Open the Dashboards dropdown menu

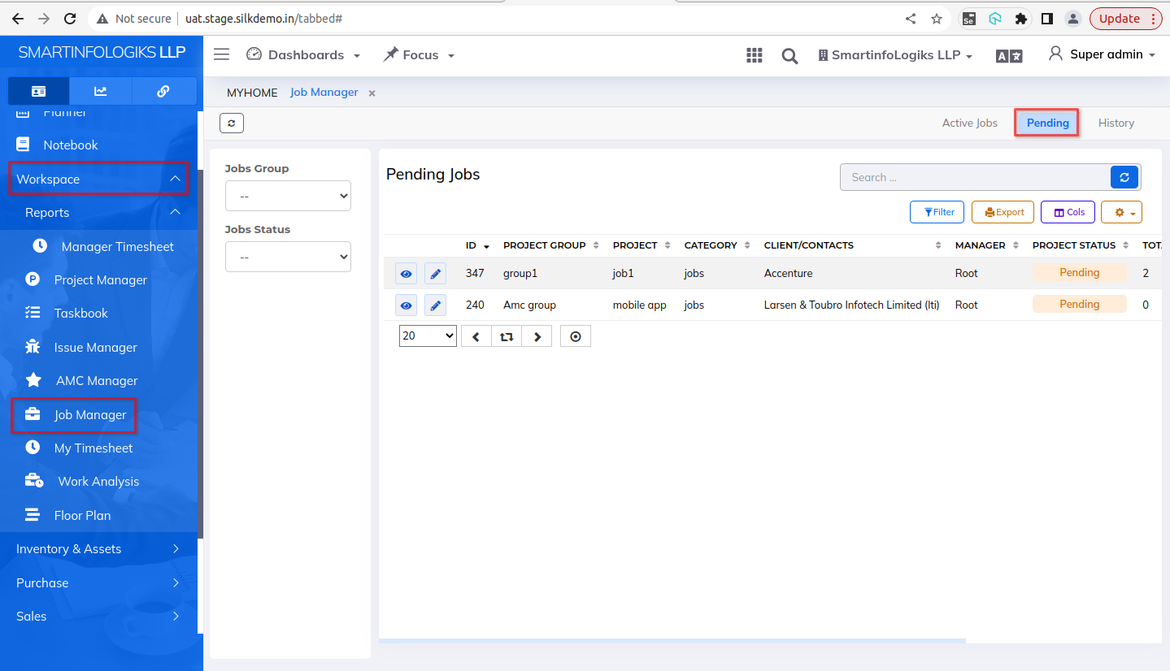coord(303,55)
